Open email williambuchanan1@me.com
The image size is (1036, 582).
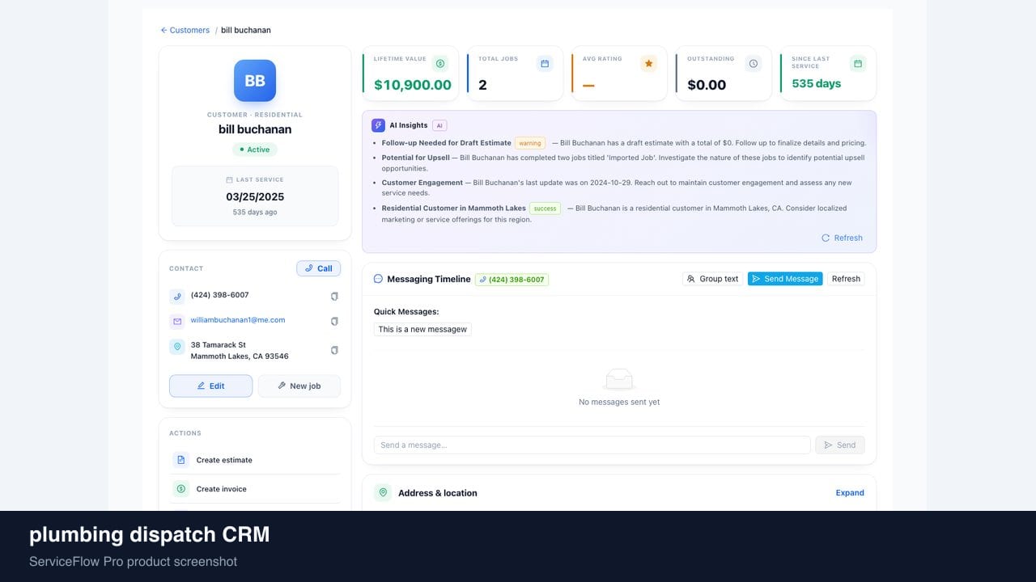coord(238,320)
